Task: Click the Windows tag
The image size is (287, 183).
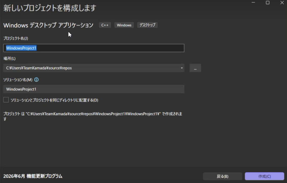Action: pyautogui.click(x=124, y=25)
